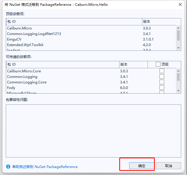Click 包 ID header in top-level dependencies table
Screen dimensions: 187x175
(74, 22)
